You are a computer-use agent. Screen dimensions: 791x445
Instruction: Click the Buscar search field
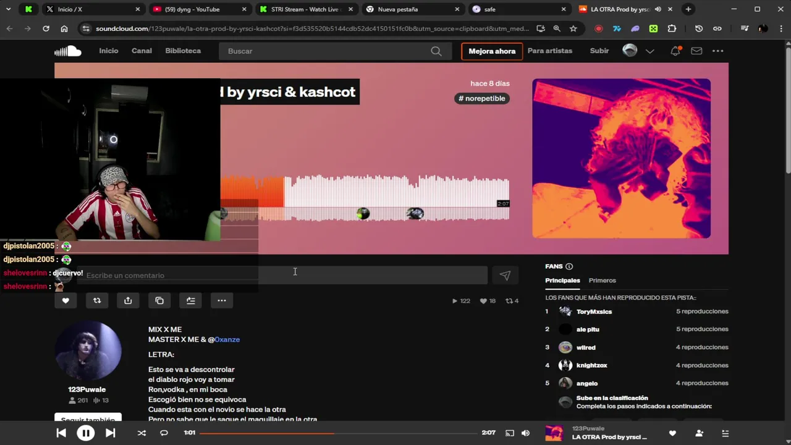click(x=334, y=51)
